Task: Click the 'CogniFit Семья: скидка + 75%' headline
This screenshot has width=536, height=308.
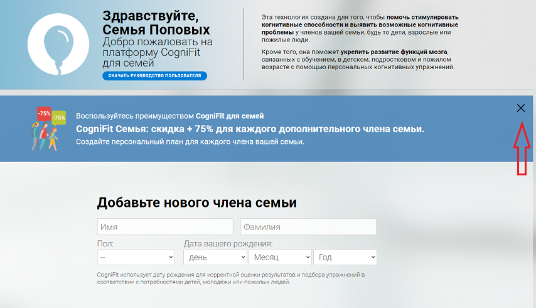Action: click(250, 129)
